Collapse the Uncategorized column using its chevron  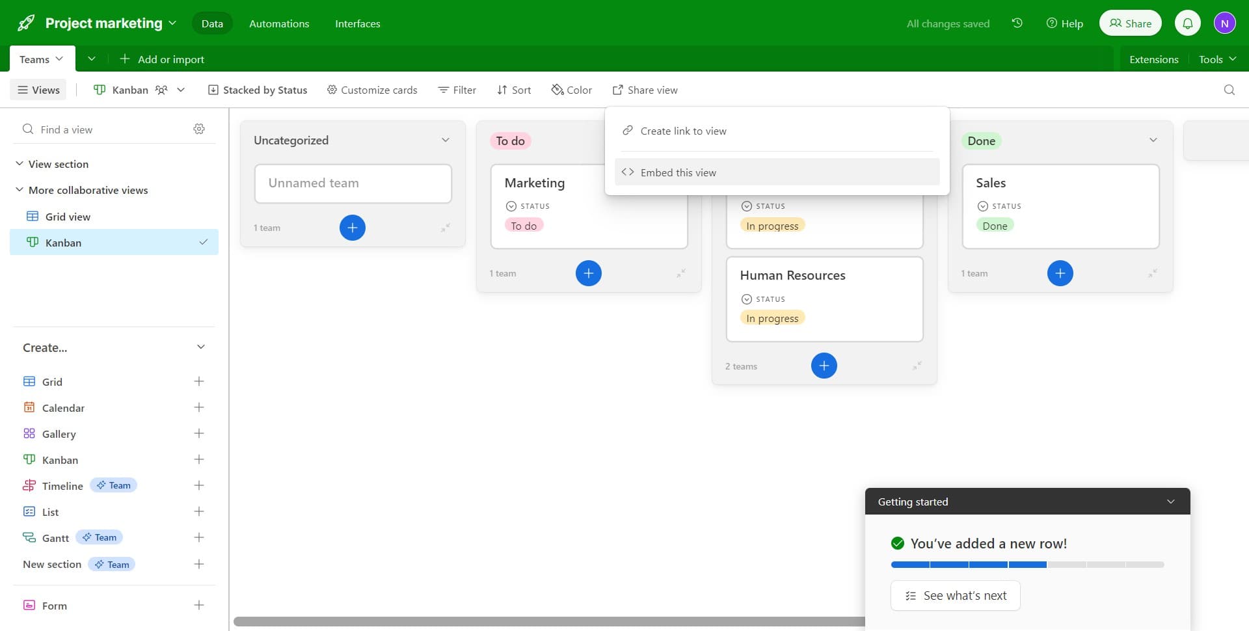446,139
